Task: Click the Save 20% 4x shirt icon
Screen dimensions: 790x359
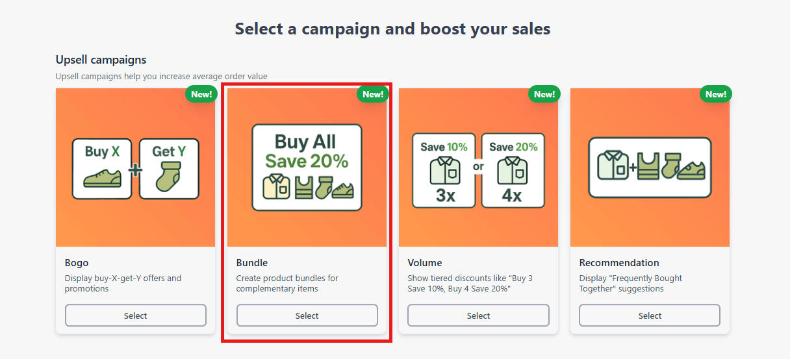Action: coord(513,170)
